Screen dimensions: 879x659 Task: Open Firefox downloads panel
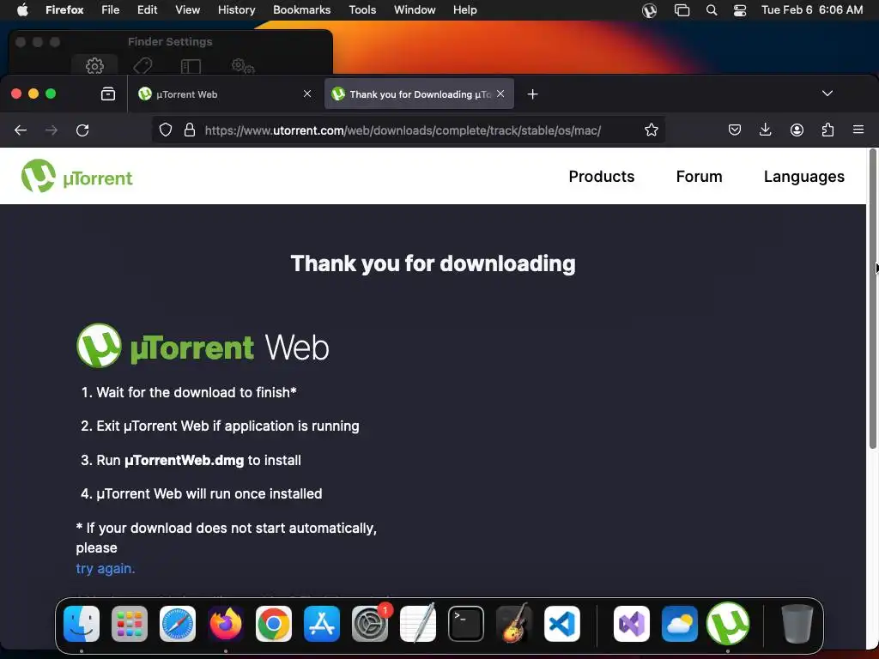[765, 130]
